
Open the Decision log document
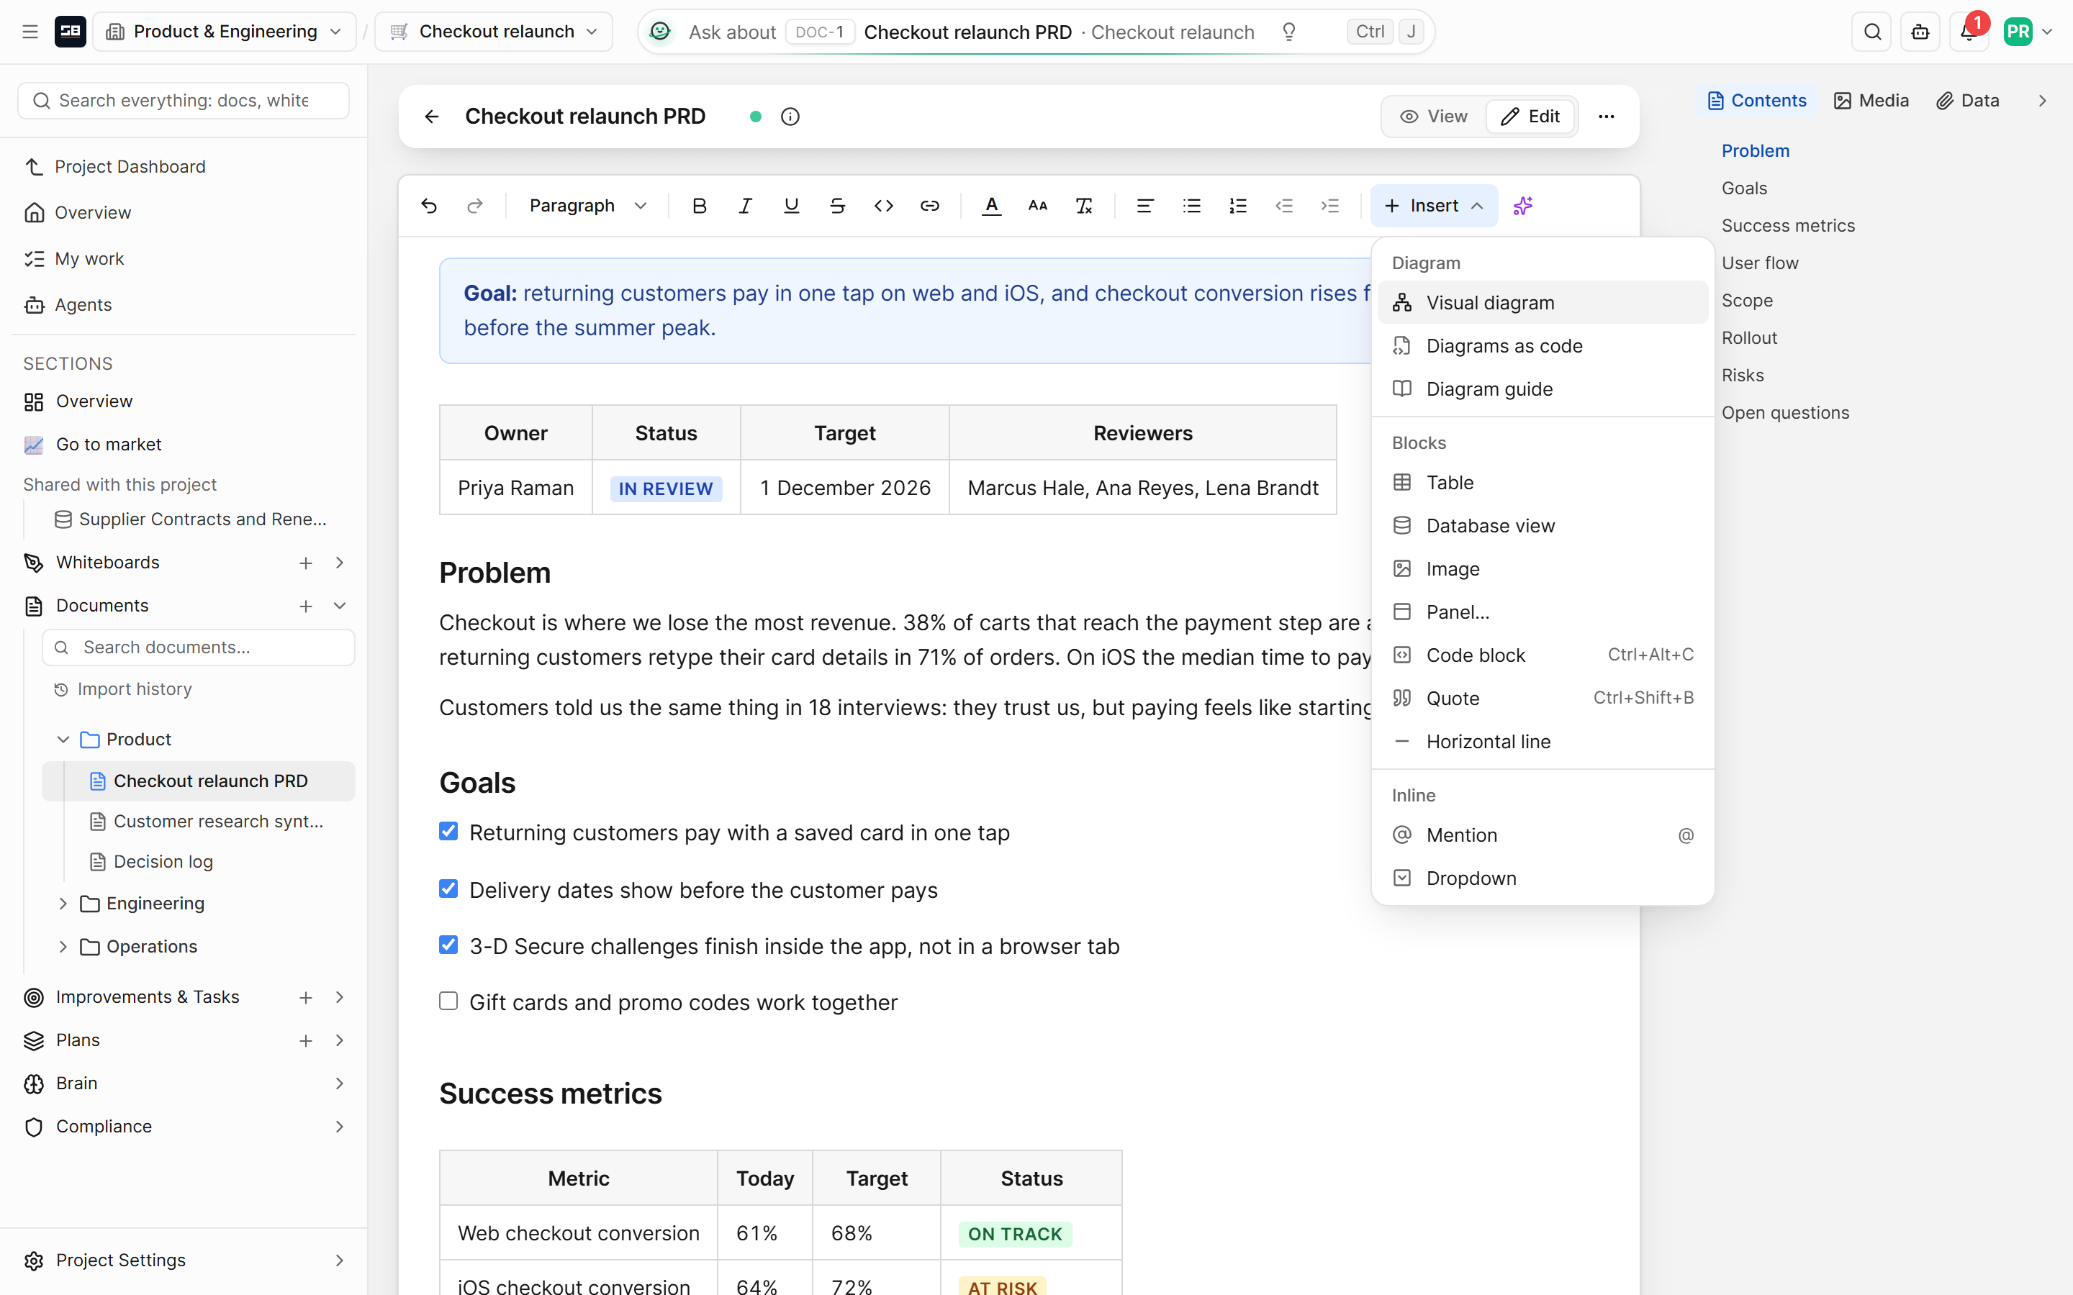pyautogui.click(x=163, y=862)
